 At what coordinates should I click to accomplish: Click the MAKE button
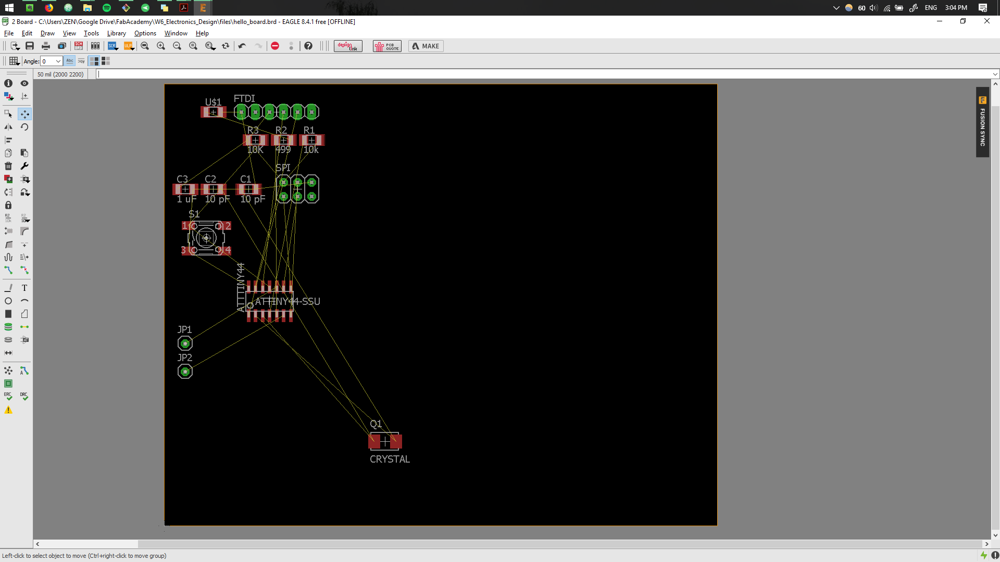tap(426, 46)
